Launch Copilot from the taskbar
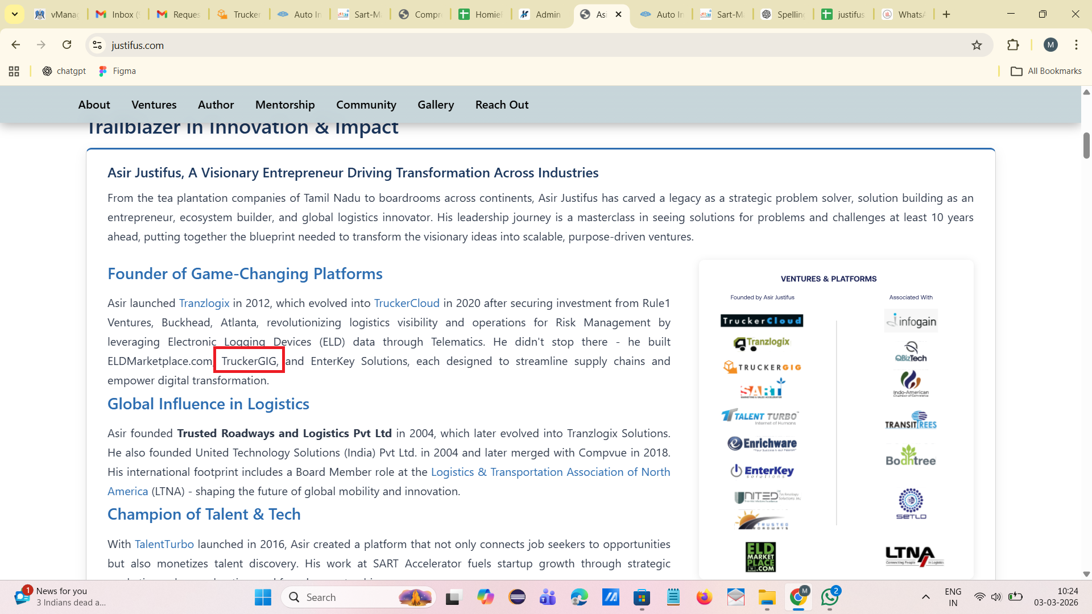 pyautogui.click(x=485, y=597)
